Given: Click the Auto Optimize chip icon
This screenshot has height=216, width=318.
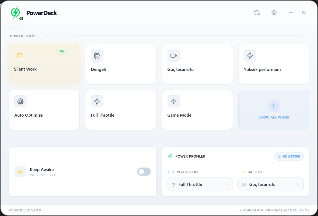Looking at the screenshot, I should pyautogui.click(x=20, y=101).
